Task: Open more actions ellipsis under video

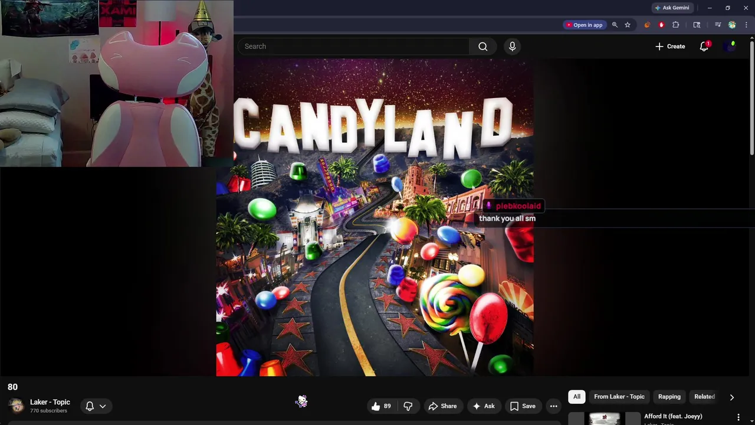Action: [x=553, y=406]
